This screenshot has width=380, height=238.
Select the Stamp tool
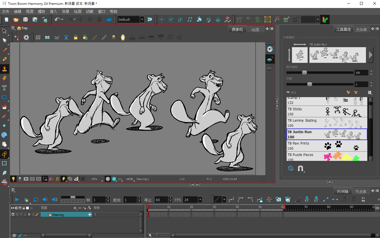point(4,69)
